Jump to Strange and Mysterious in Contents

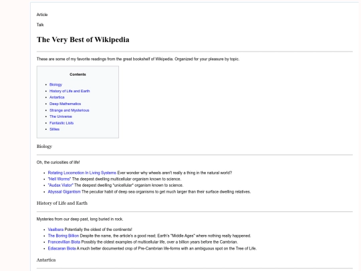pyautogui.click(x=70, y=110)
